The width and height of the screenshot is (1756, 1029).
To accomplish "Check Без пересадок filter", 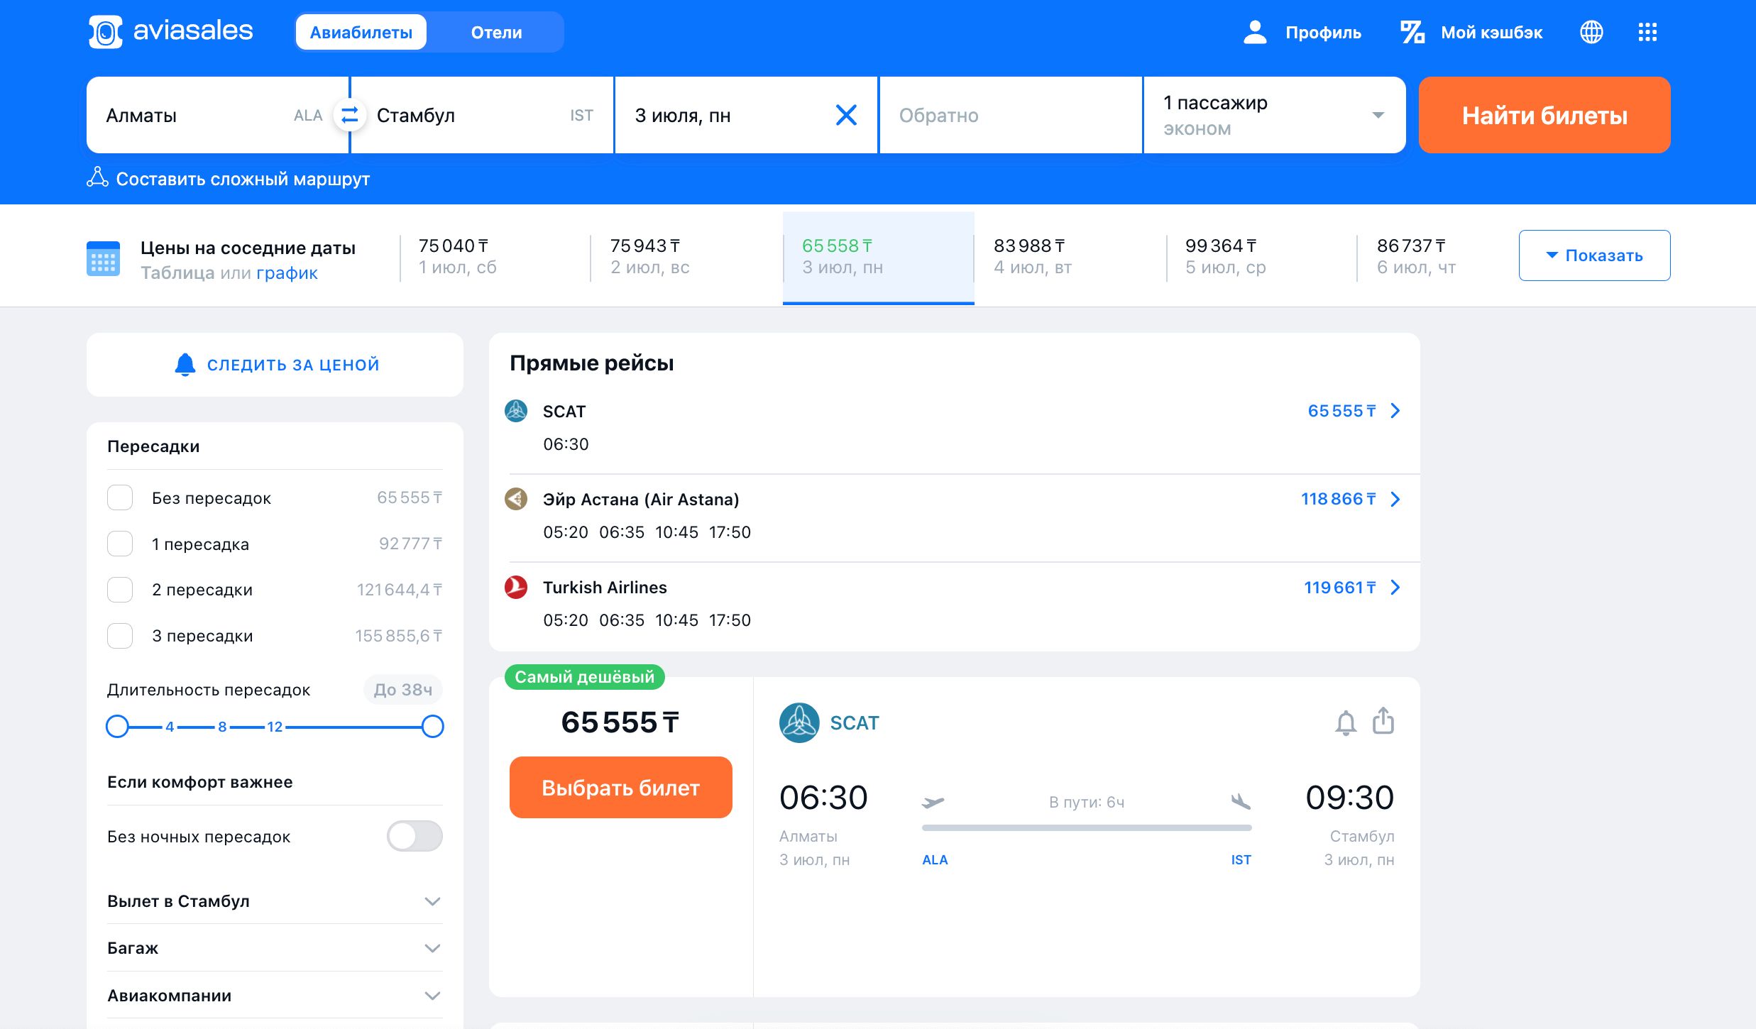I will [120, 497].
